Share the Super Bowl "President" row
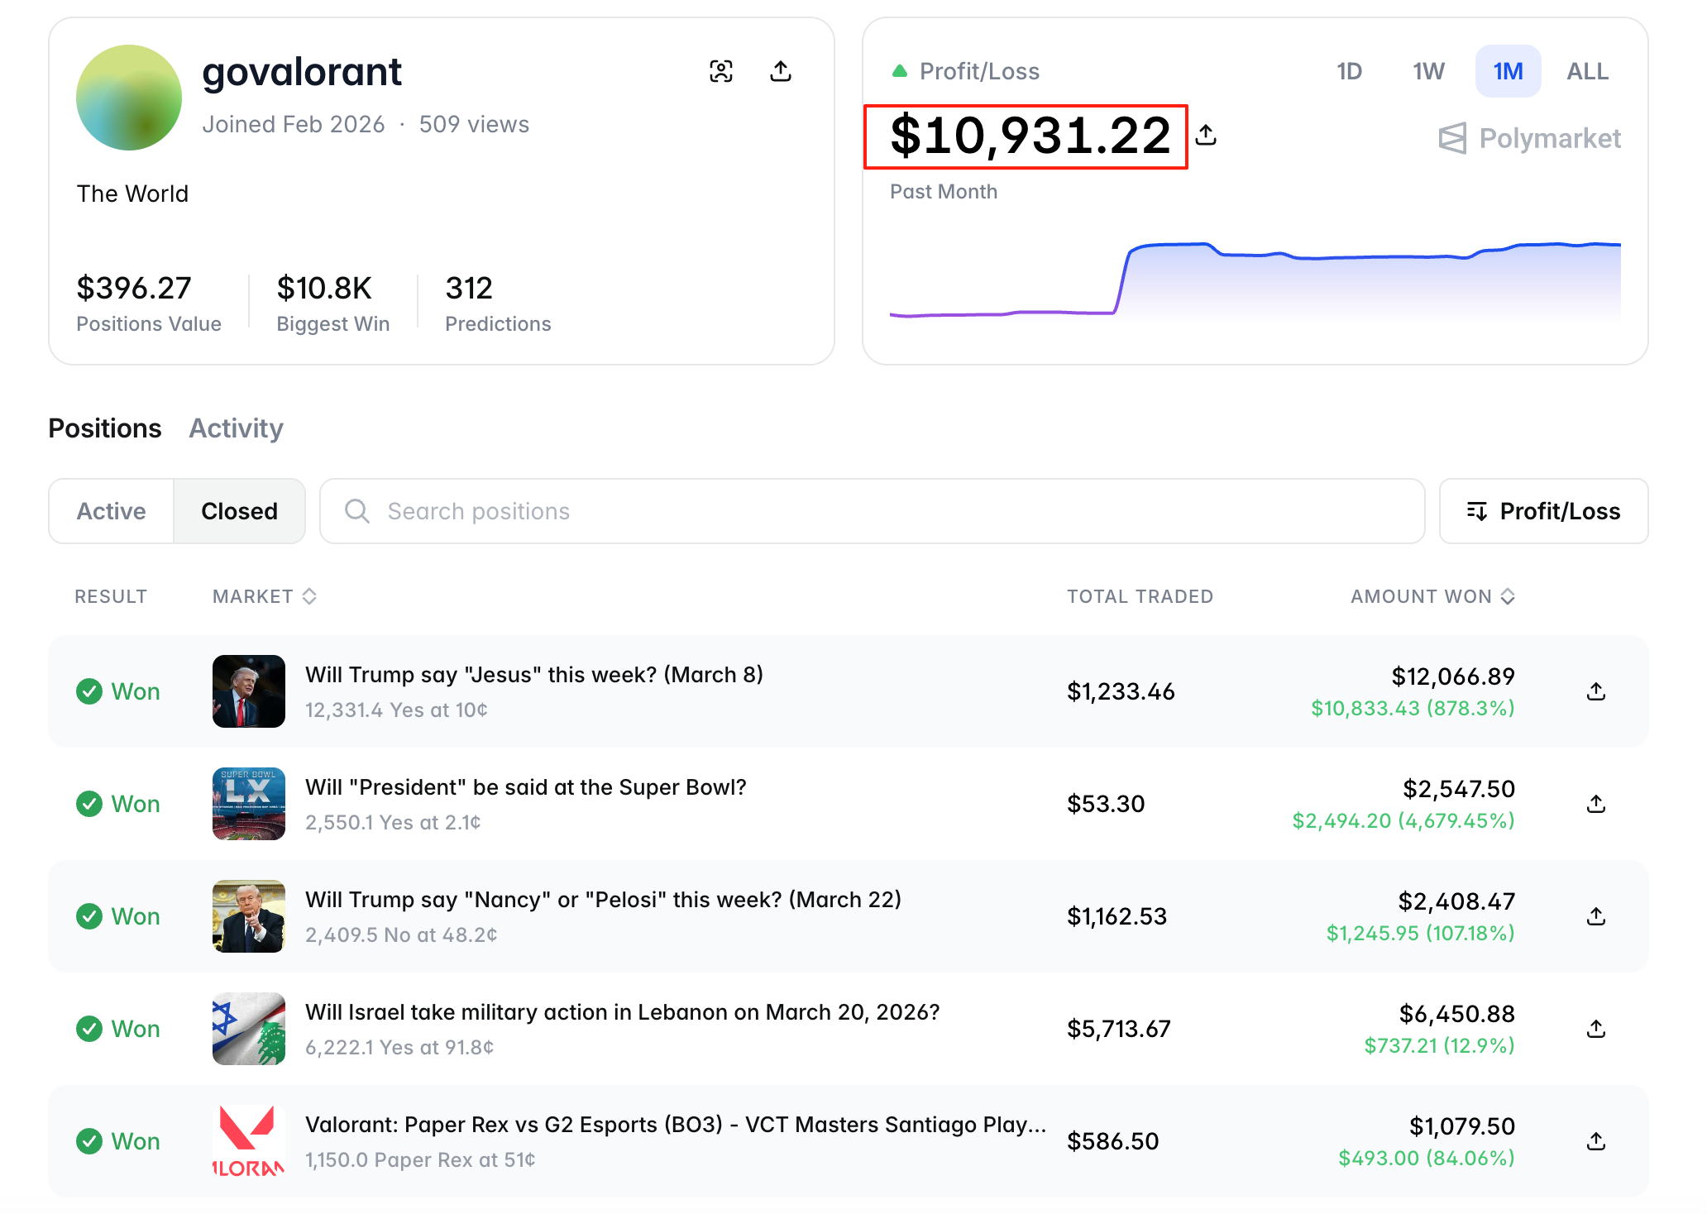This screenshot has height=1214, width=1707. click(1595, 804)
